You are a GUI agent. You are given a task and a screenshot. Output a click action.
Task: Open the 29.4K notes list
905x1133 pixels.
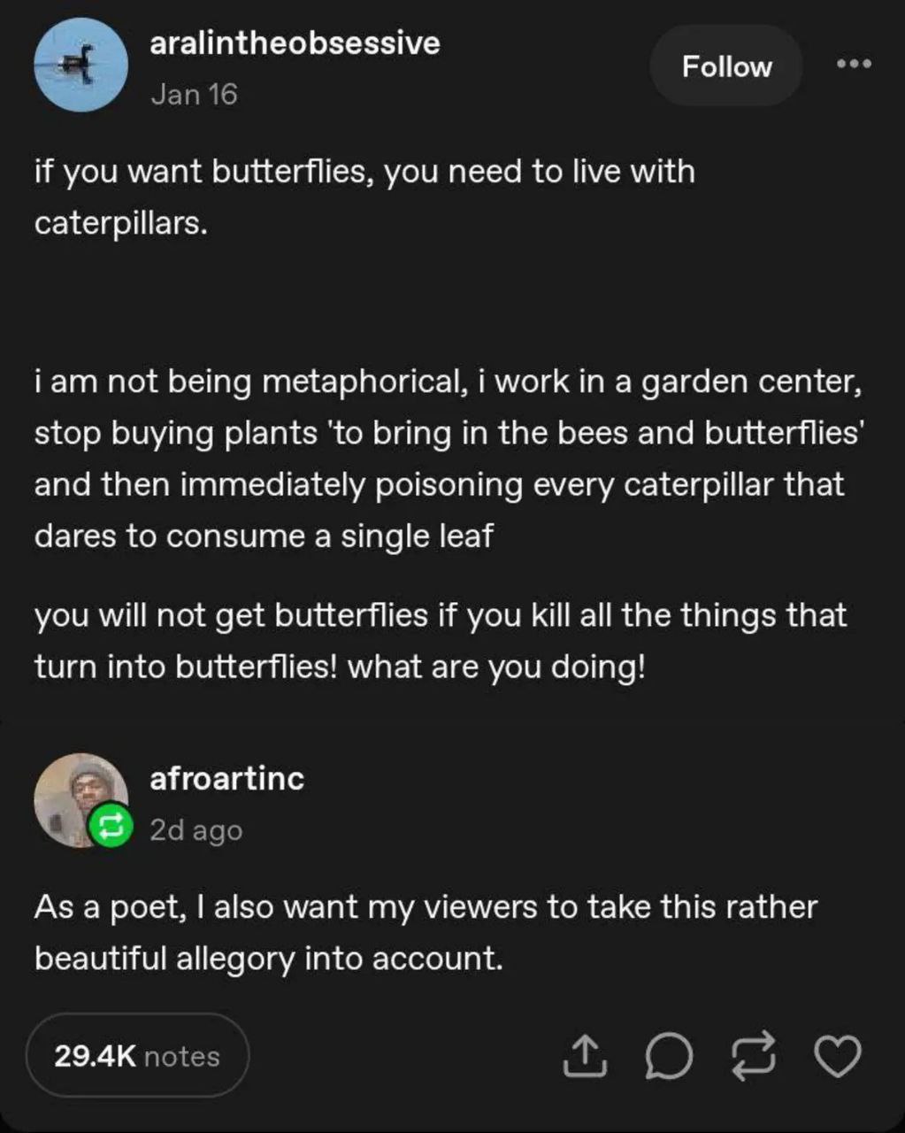[x=137, y=1056]
